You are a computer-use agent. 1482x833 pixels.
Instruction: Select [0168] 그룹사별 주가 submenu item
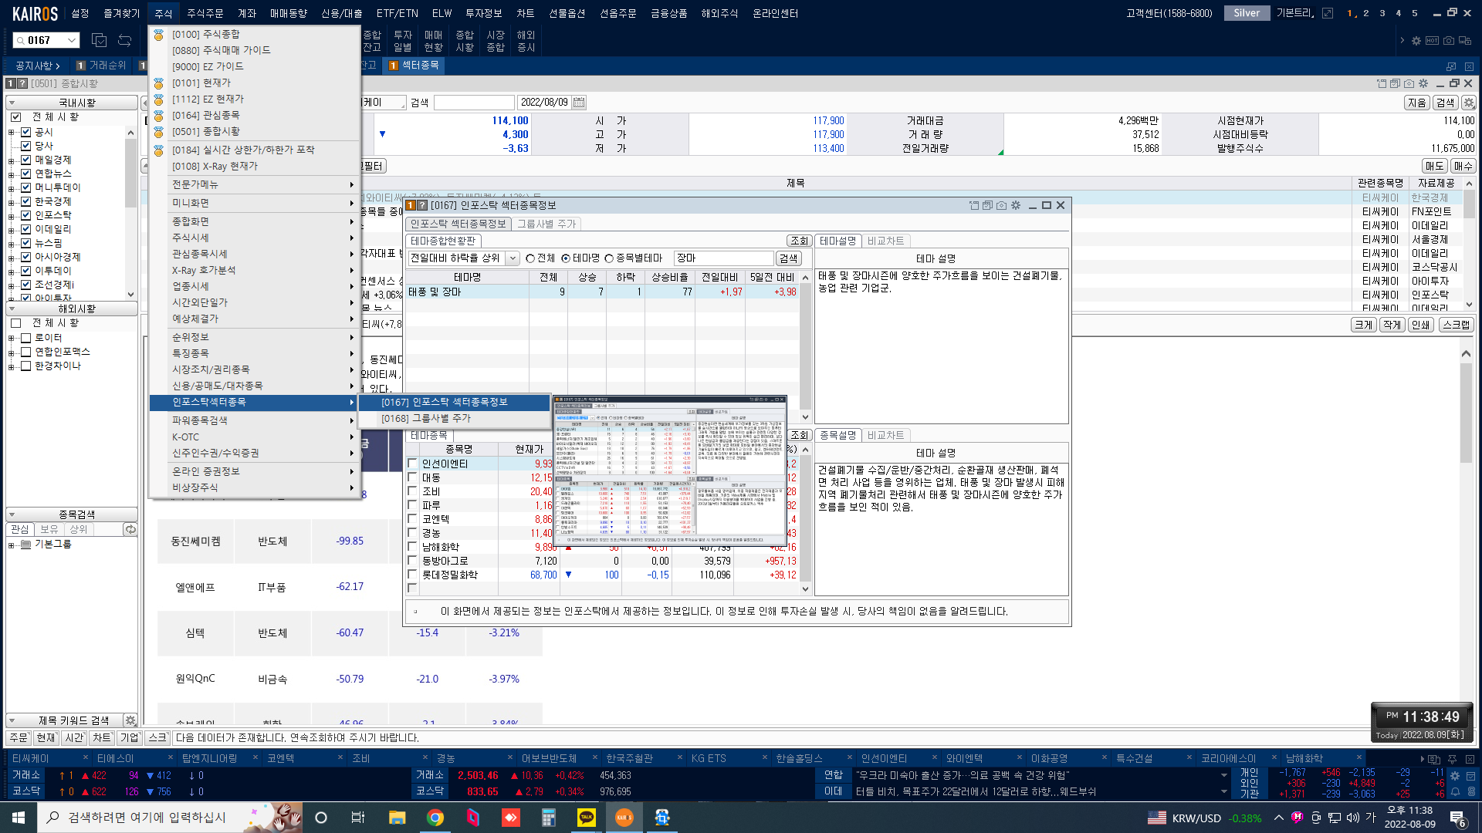point(425,418)
